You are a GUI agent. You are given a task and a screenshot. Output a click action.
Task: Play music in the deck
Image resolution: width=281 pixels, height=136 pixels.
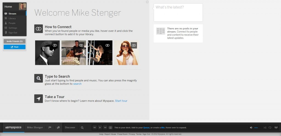point(100,127)
